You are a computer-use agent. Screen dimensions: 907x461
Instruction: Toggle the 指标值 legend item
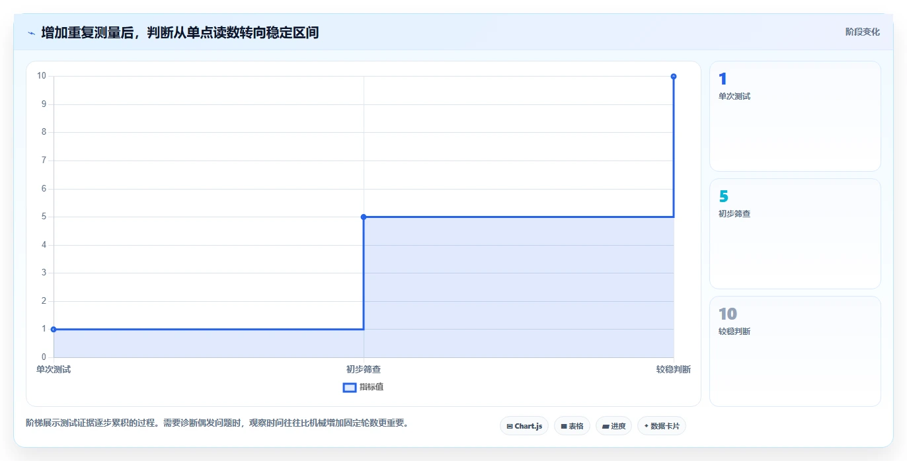click(363, 387)
